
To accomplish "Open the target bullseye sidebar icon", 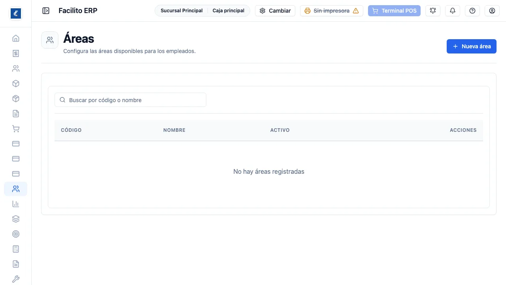I will 16,234.
